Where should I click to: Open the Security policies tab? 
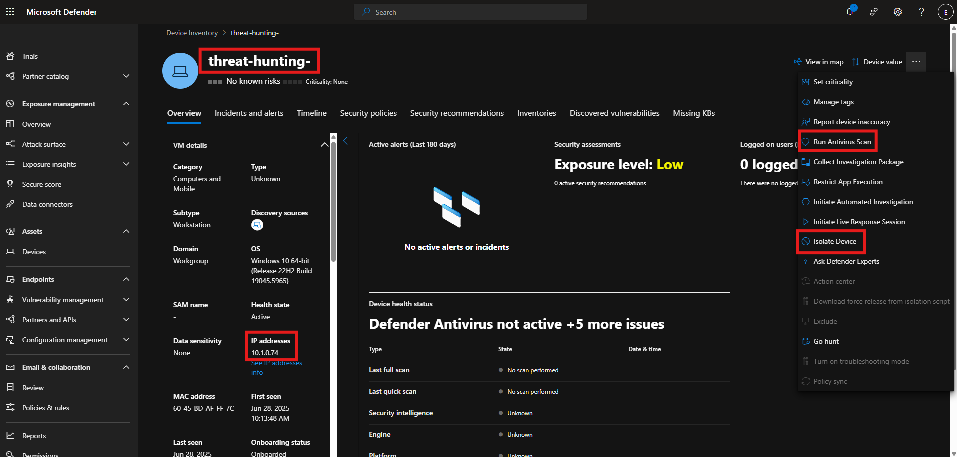click(368, 113)
